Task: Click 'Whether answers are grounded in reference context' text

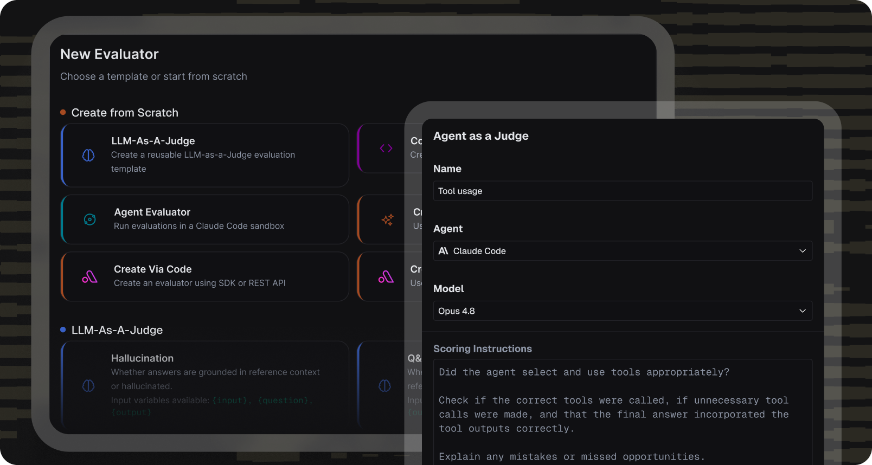Action: 215,372
